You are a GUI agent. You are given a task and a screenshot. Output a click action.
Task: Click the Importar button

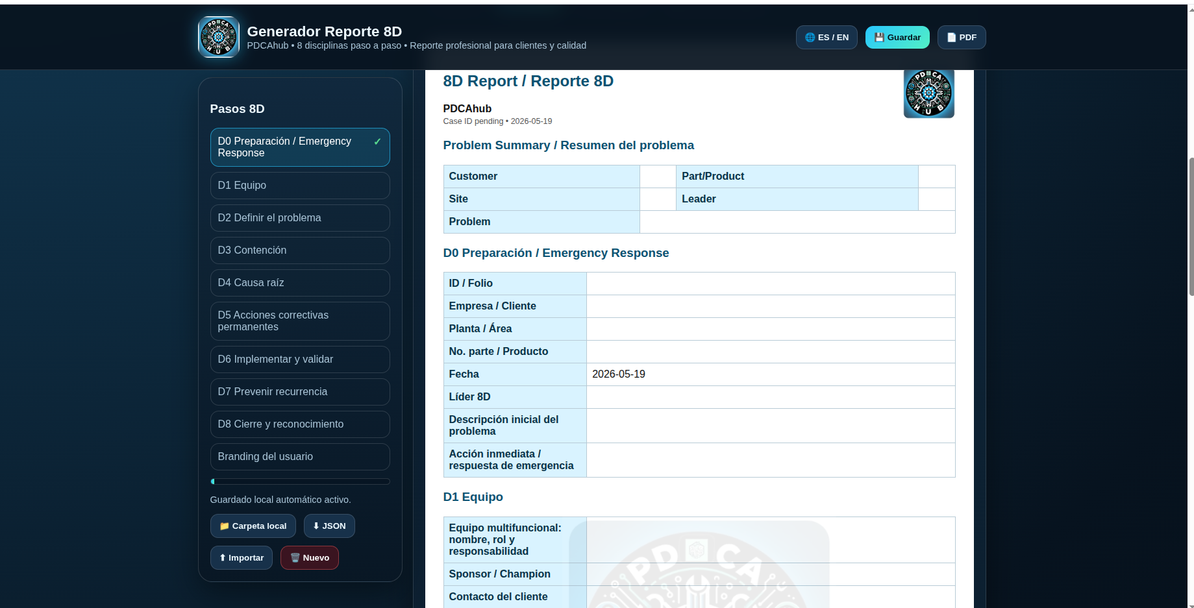pos(242,558)
